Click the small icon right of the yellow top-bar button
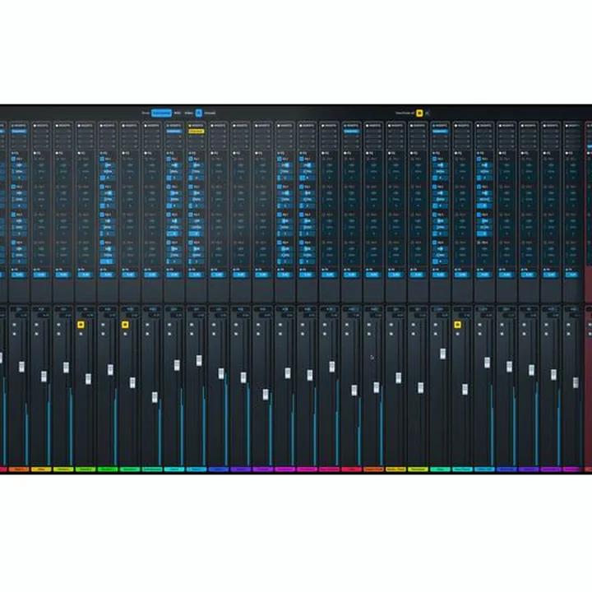Viewport: 592px width, 592px height. 428,113
